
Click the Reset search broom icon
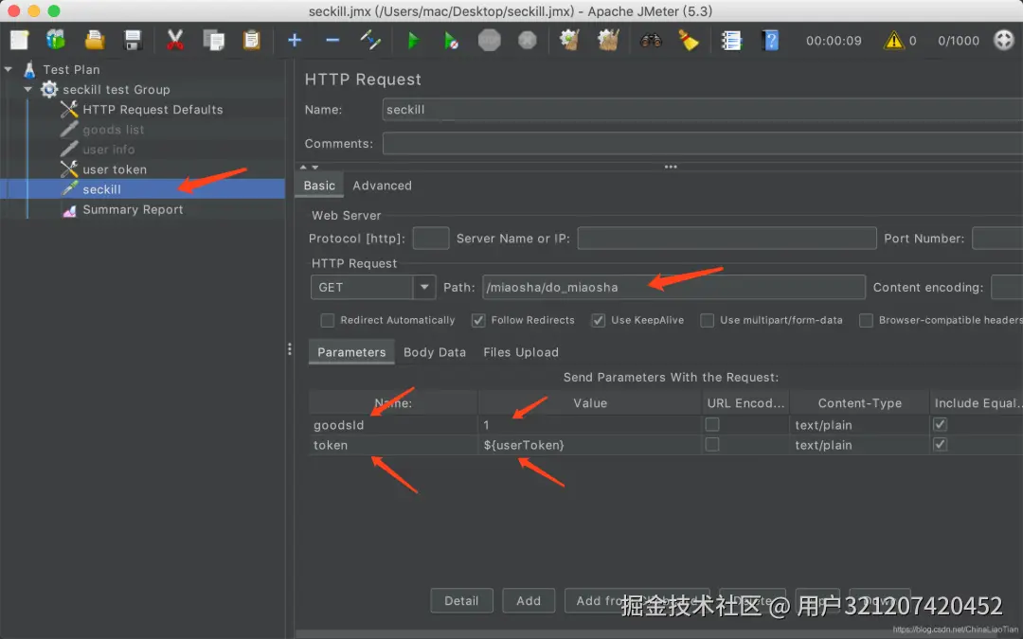click(x=689, y=41)
